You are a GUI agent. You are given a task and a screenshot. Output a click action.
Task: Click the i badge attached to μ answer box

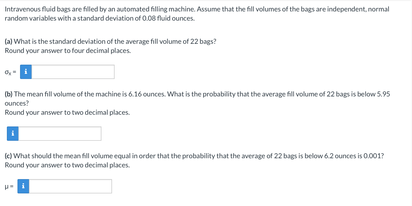pyautogui.click(x=23, y=186)
